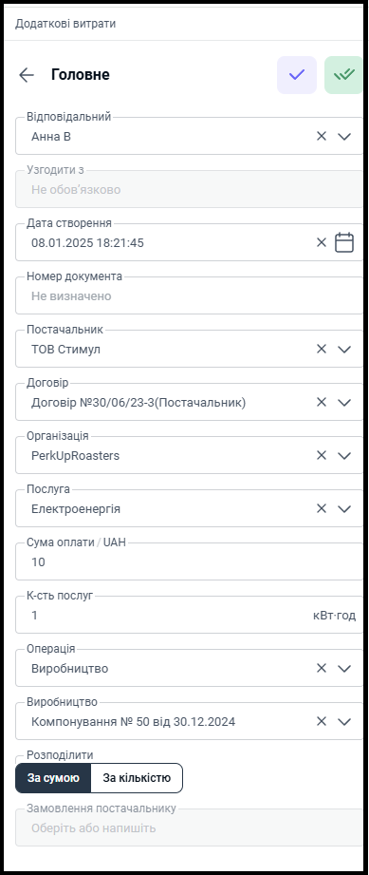This screenshot has width=369, height=875.
Task: Expand the Відповідальний dropdown
Action: 344,136
